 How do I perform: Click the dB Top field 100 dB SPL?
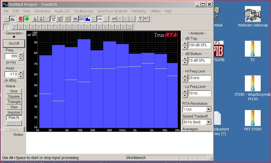[x=199, y=45]
